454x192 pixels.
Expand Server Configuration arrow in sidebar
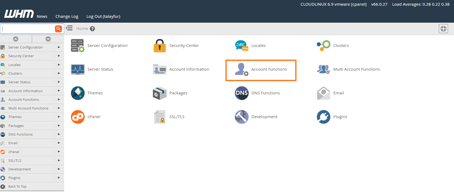pyautogui.click(x=59, y=47)
